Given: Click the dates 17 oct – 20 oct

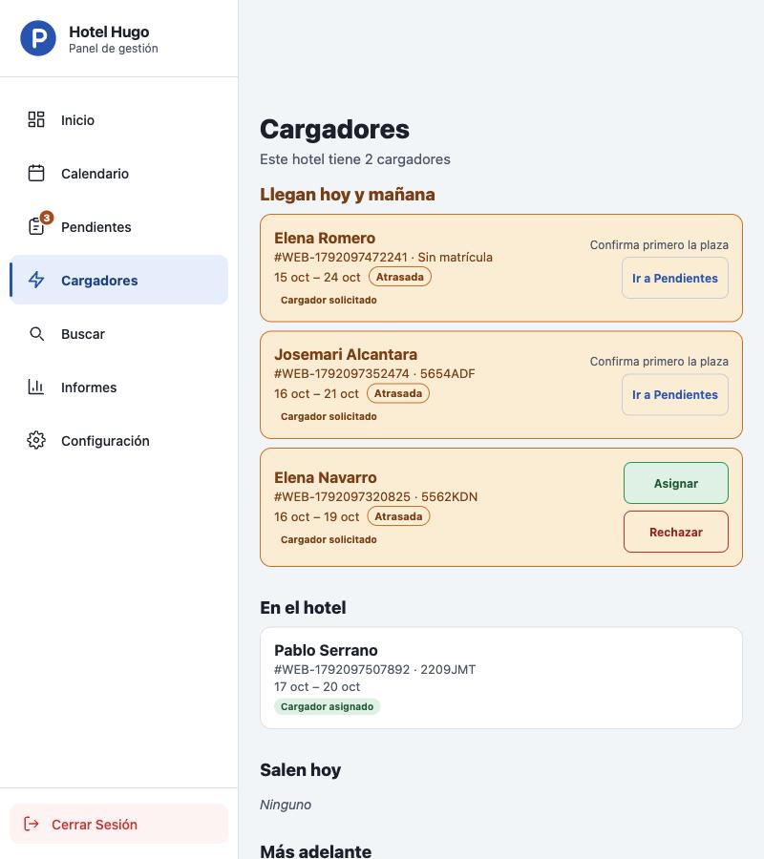Looking at the screenshot, I should pos(317,687).
